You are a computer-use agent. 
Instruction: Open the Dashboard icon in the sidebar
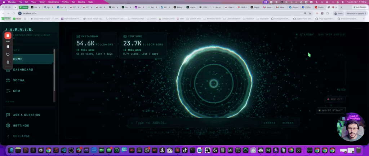pyautogui.click(x=8, y=70)
